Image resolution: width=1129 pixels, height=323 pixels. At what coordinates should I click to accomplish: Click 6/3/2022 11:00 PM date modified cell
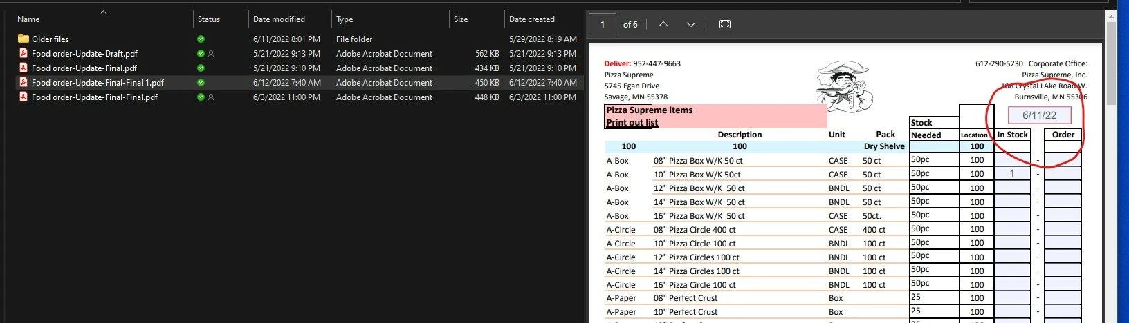pos(286,97)
